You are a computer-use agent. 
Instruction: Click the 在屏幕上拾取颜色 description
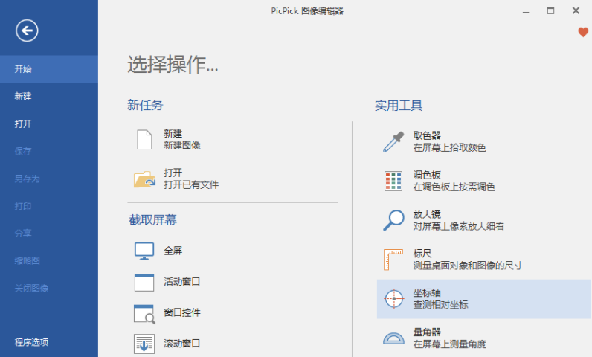[x=449, y=148]
